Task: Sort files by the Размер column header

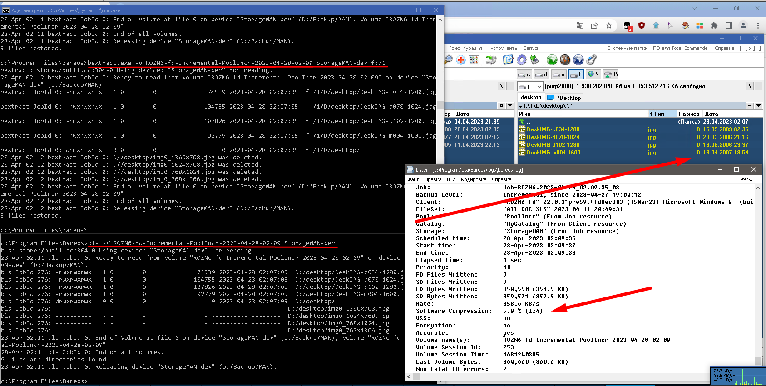Action: point(689,114)
